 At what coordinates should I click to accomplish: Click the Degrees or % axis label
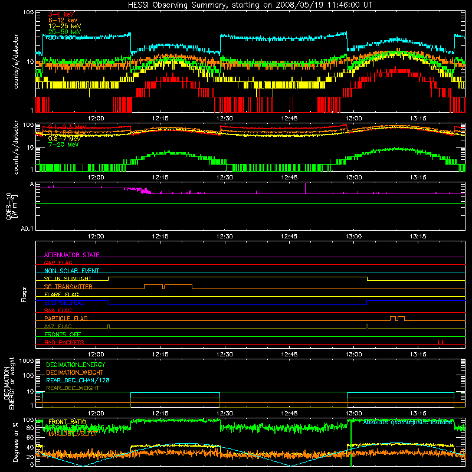(16, 442)
